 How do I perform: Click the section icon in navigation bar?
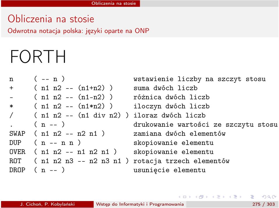coord(235,197)
